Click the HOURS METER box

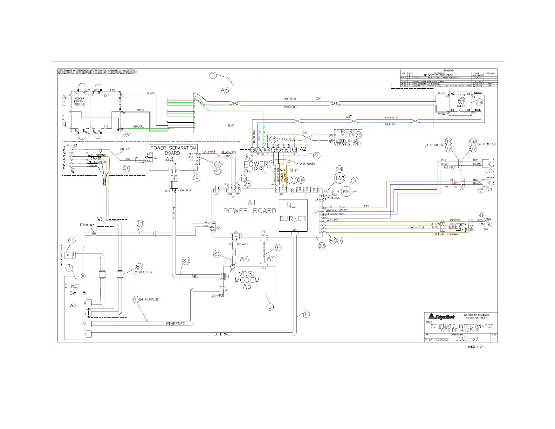(348, 138)
